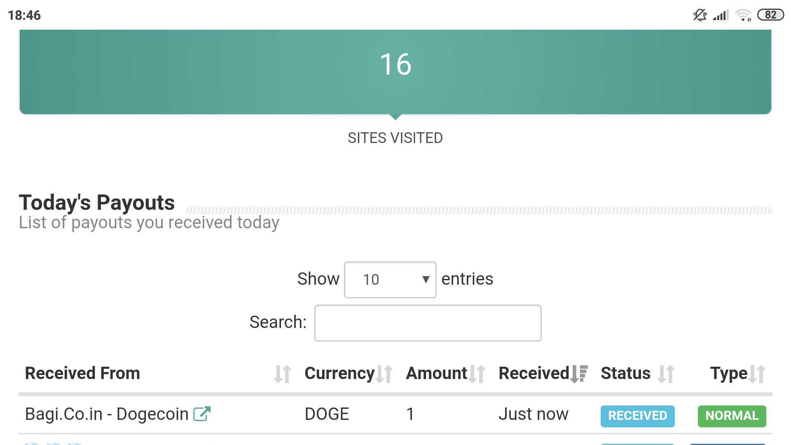Image resolution: width=791 pixels, height=445 pixels.
Task: Click the green NORMAL type badge
Action: (732, 416)
